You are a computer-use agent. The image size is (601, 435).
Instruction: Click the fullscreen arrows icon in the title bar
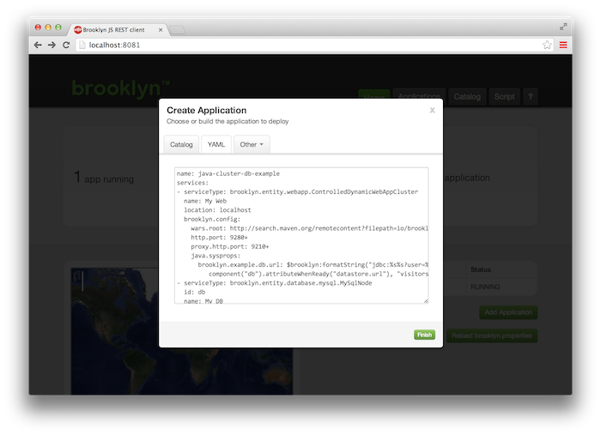pos(563,27)
